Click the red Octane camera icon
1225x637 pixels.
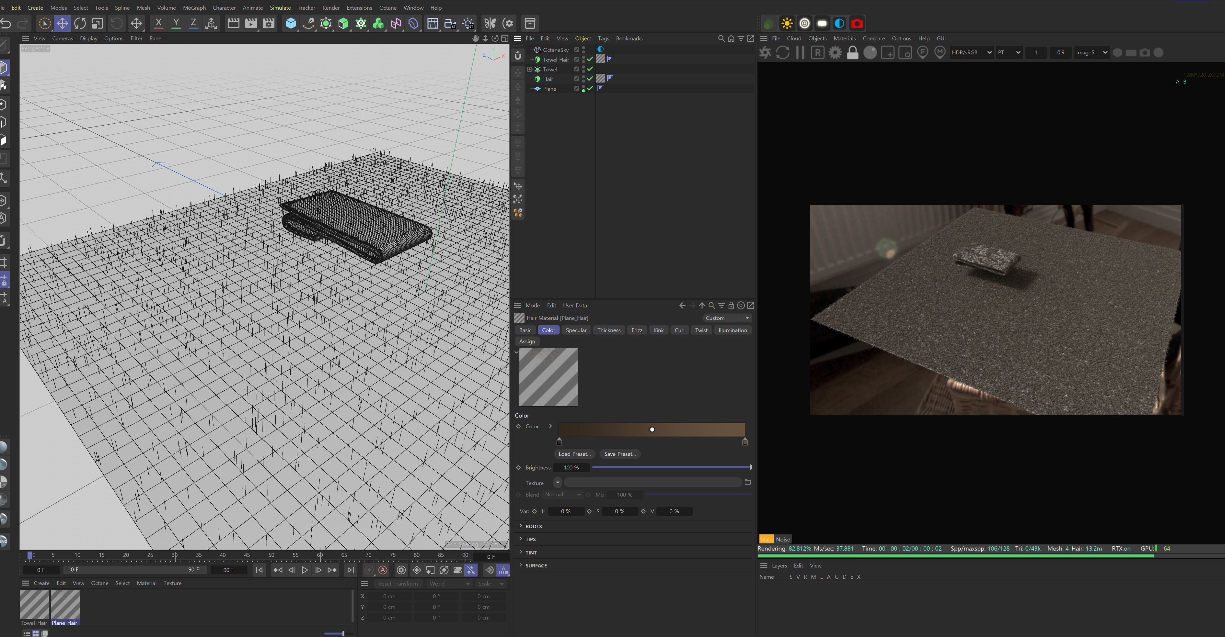pyautogui.click(x=857, y=23)
